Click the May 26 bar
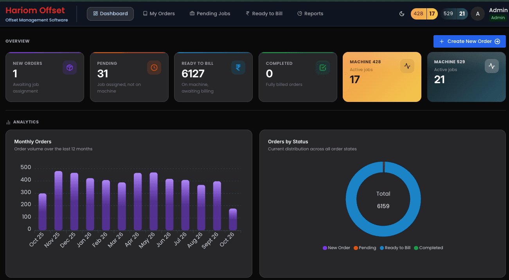Viewport: 509px width, 280px height. [154, 202]
